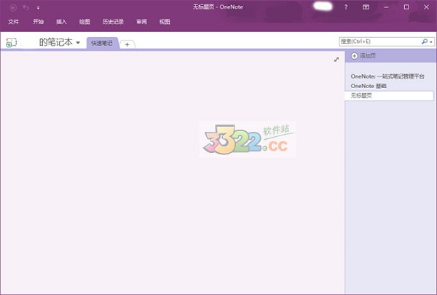Viewport: 437px width, 295px height.
Task: Switch to the 开始 ribbon tab
Action: pyautogui.click(x=38, y=22)
